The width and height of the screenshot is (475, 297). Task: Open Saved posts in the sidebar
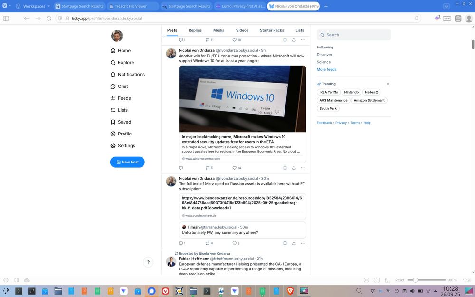pyautogui.click(x=121, y=122)
